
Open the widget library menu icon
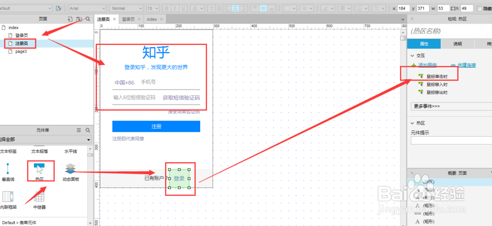(79, 130)
